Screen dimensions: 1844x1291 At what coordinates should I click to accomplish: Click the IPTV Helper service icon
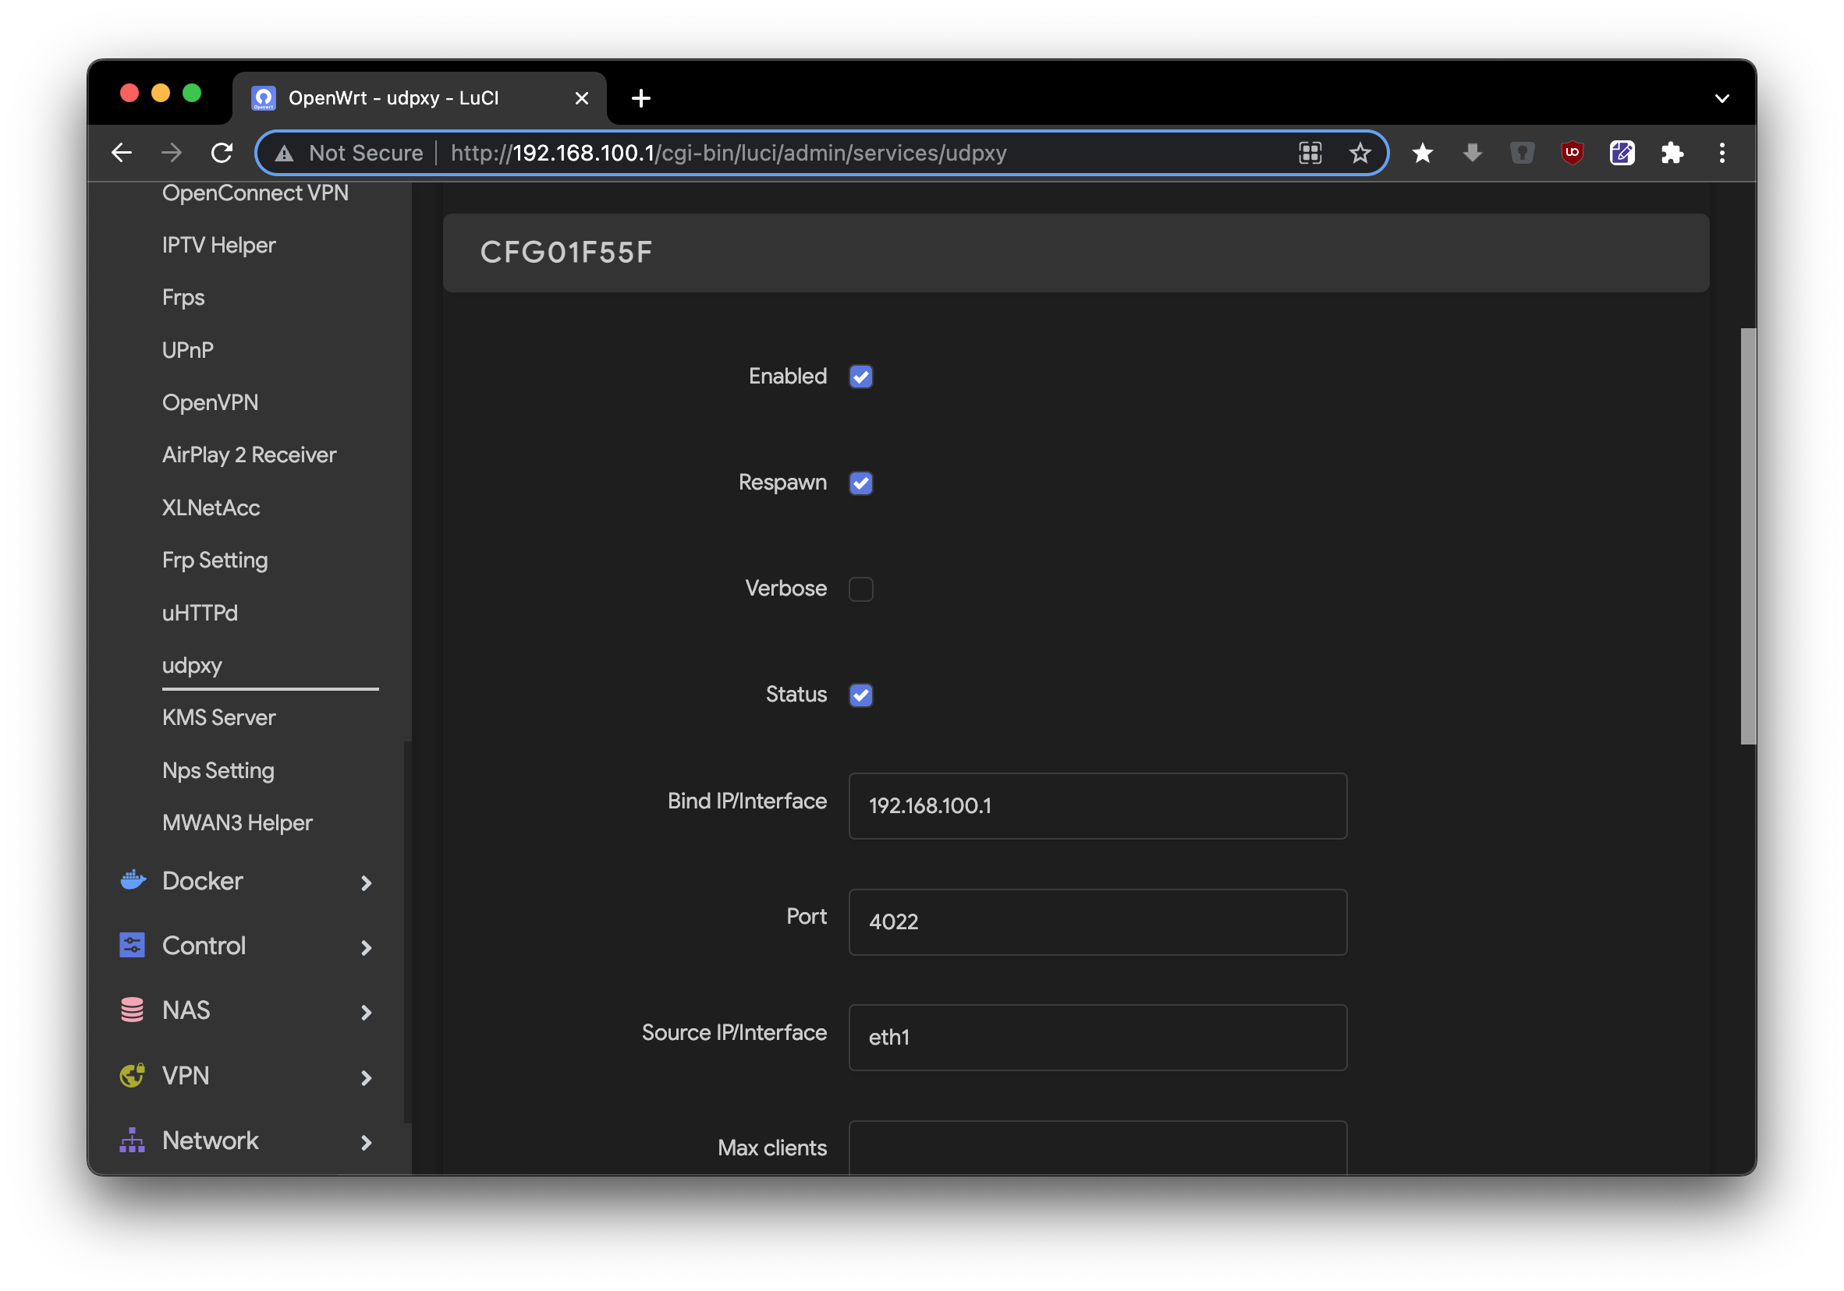[218, 245]
